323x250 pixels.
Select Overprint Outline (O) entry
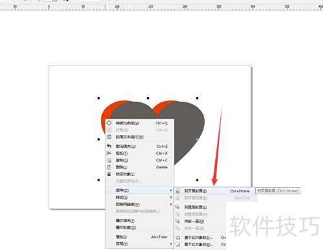140,227
